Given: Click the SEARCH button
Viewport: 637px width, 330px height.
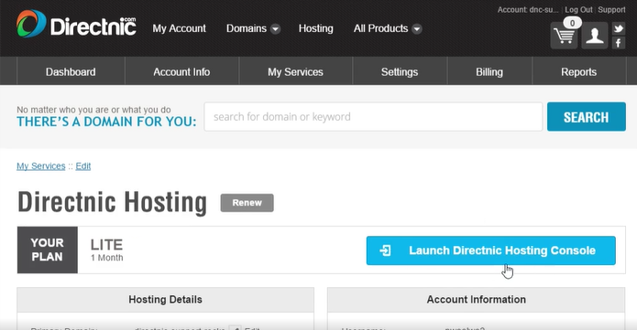Looking at the screenshot, I should point(587,117).
